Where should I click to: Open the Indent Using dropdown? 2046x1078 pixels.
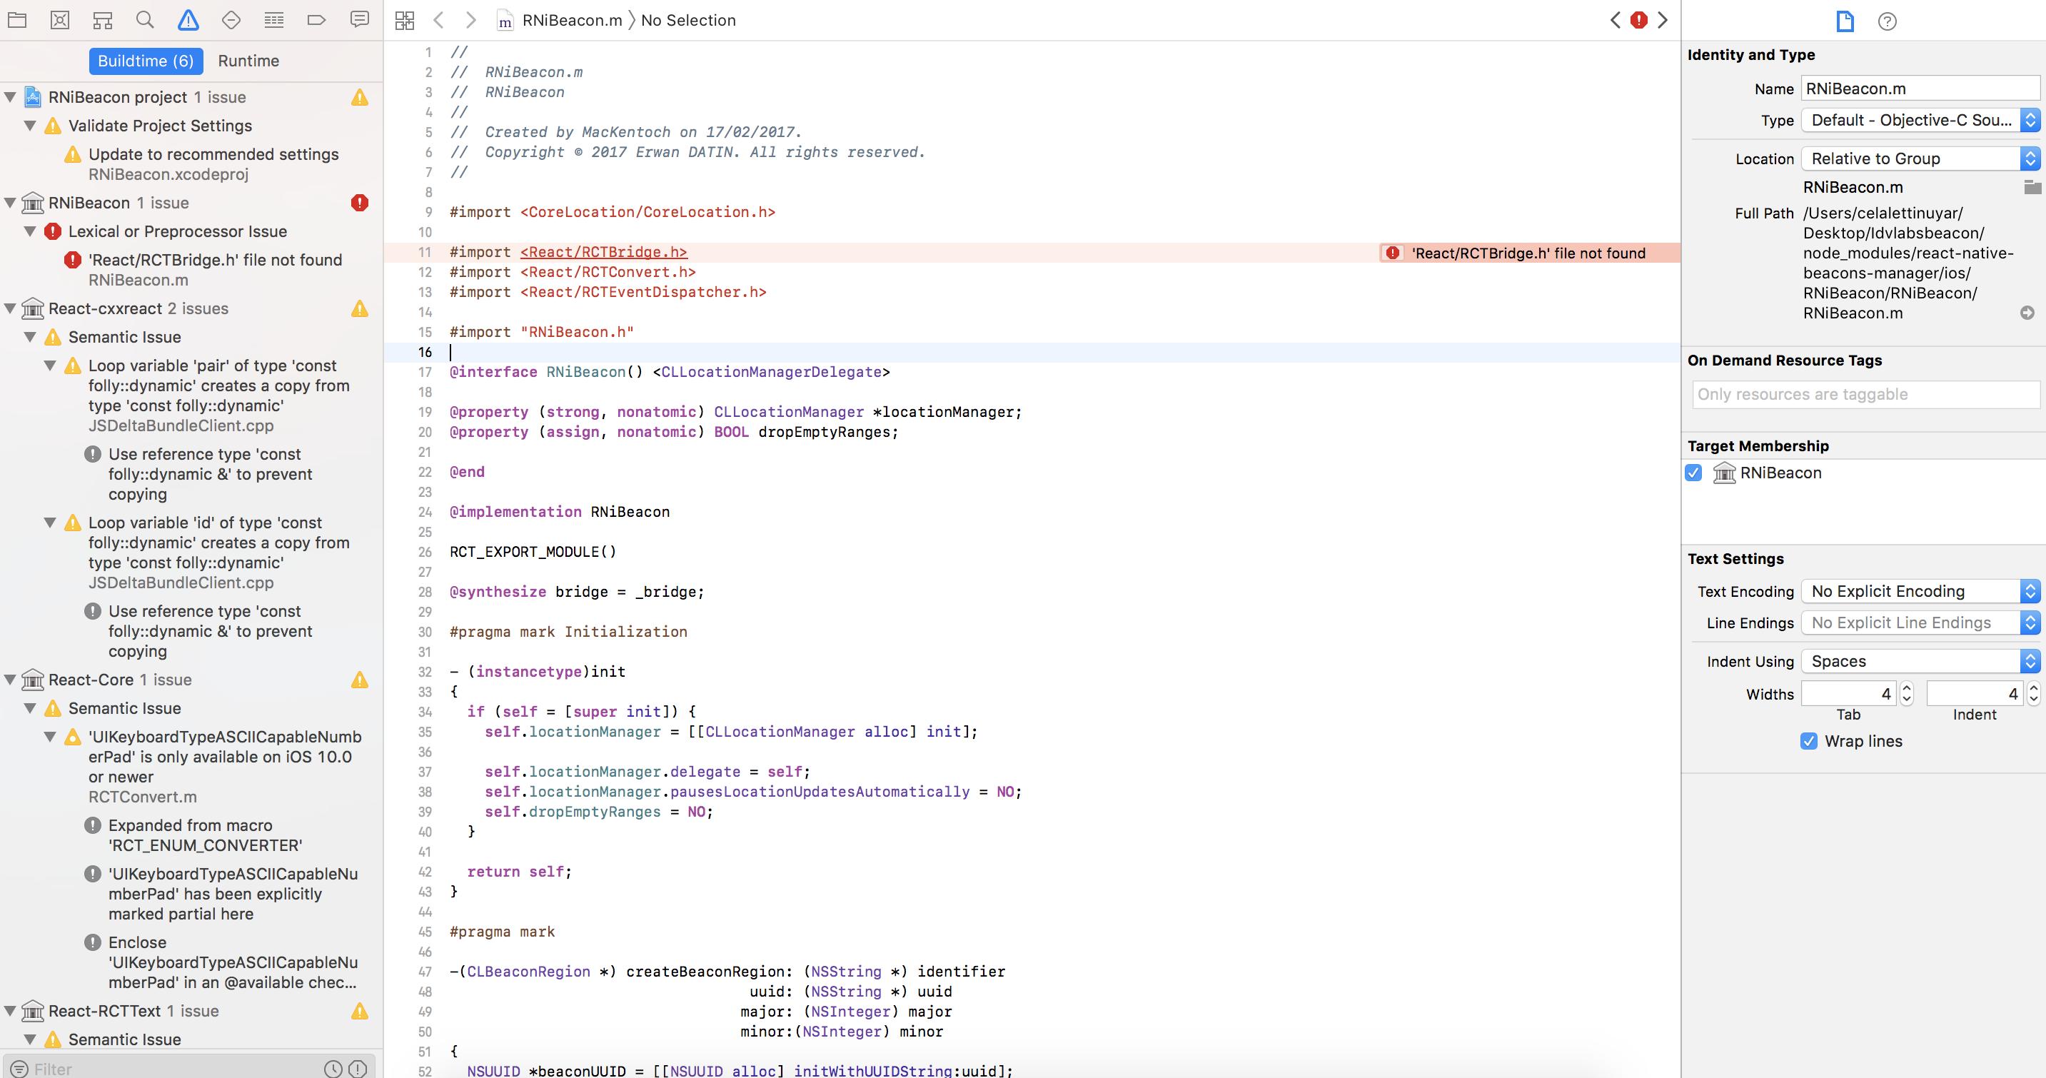[x=1920, y=661]
